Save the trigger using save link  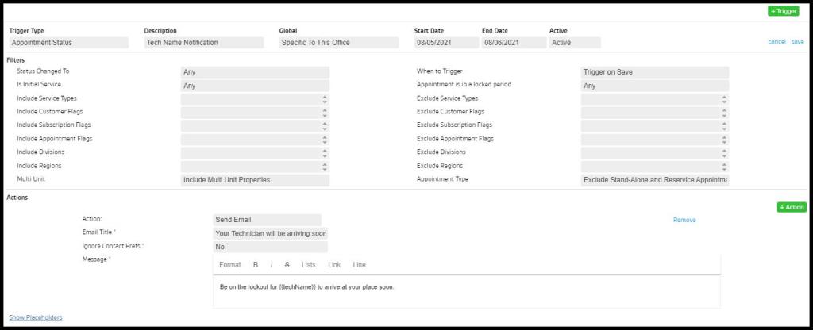(x=797, y=42)
